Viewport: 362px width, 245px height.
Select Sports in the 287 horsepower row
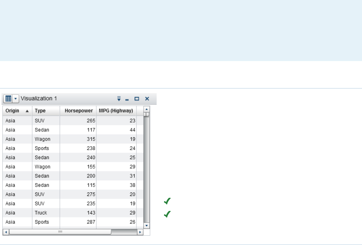[x=42, y=222]
